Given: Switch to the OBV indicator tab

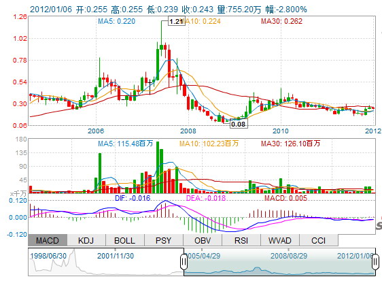Looking at the screenshot, I should pyautogui.click(x=203, y=240).
